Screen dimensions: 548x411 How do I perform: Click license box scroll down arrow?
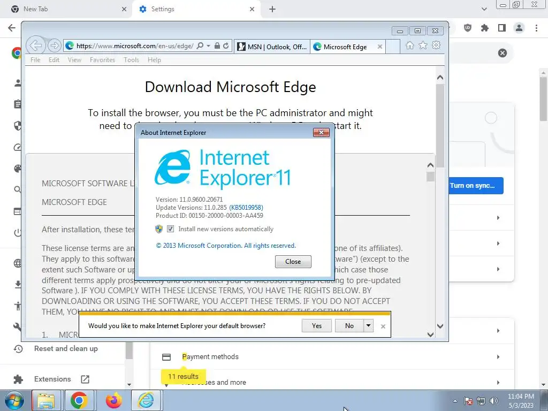[x=431, y=334]
